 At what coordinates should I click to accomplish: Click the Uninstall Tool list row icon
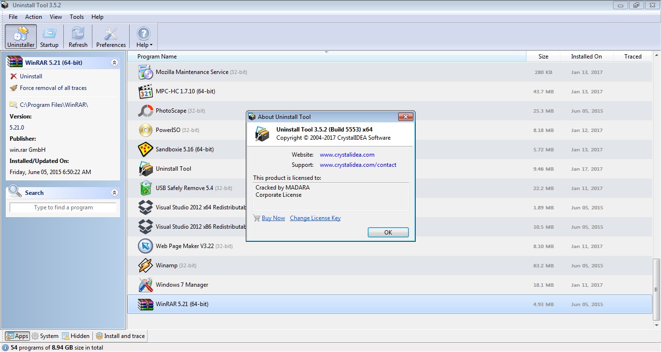pos(146,169)
